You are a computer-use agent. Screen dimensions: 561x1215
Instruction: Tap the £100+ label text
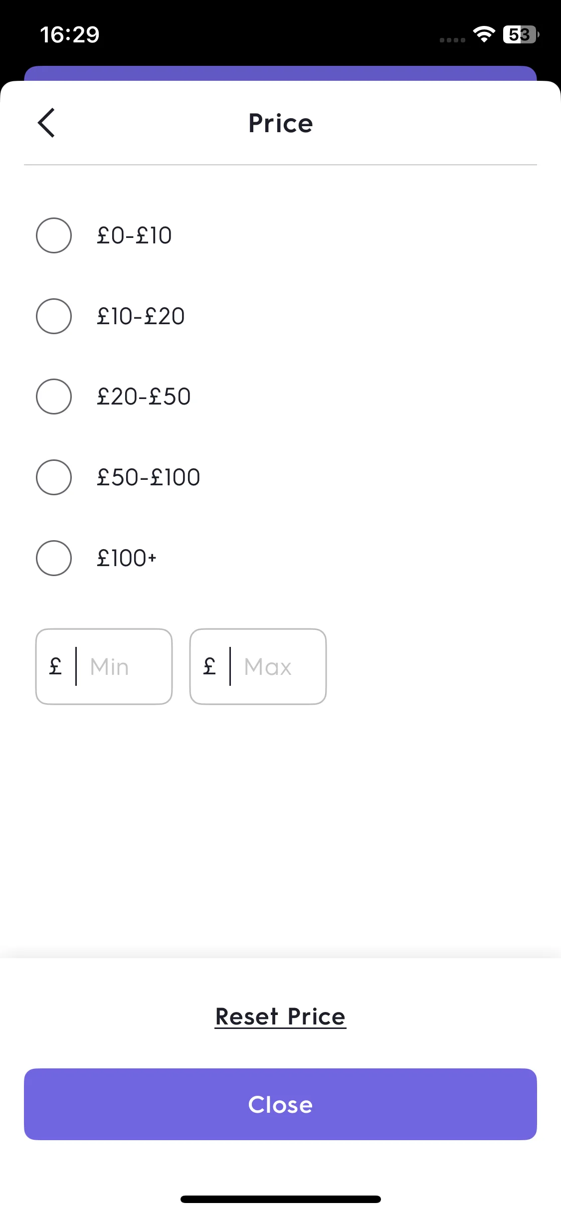127,558
